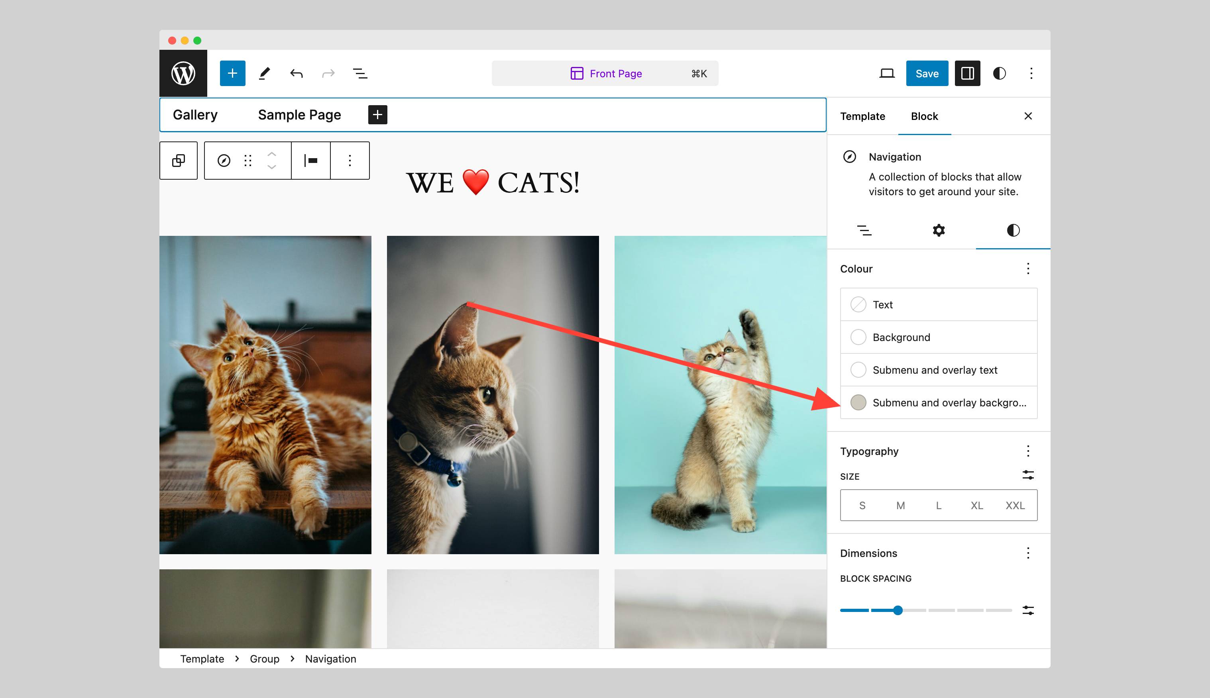Select the Gallery navigation link
This screenshot has width=1210, height=698.
[195, 115]
